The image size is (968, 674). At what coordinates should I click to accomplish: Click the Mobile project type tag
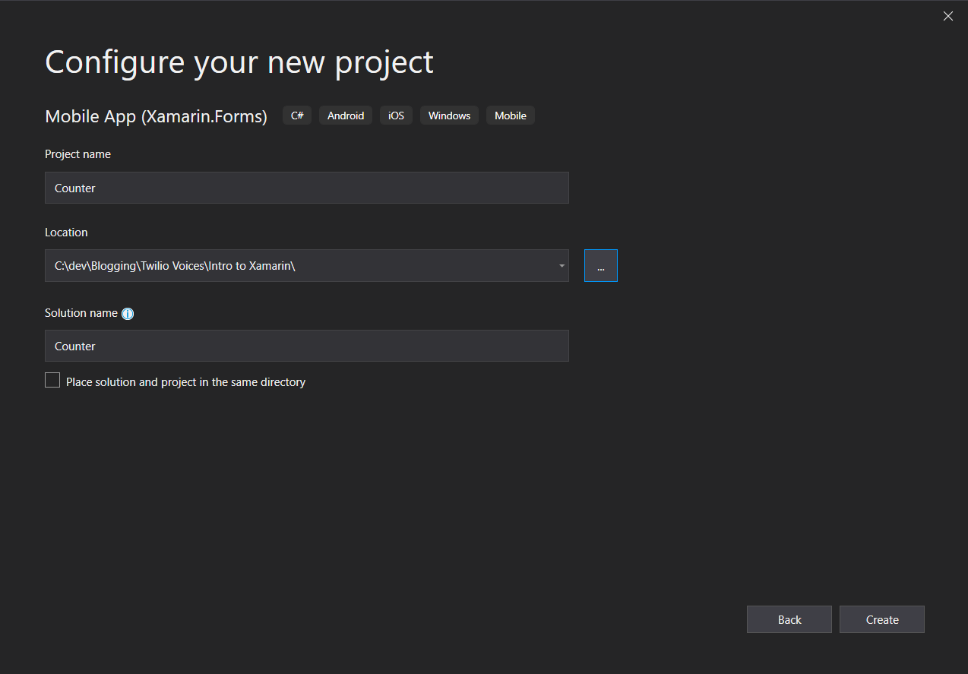tap(510, 115)
